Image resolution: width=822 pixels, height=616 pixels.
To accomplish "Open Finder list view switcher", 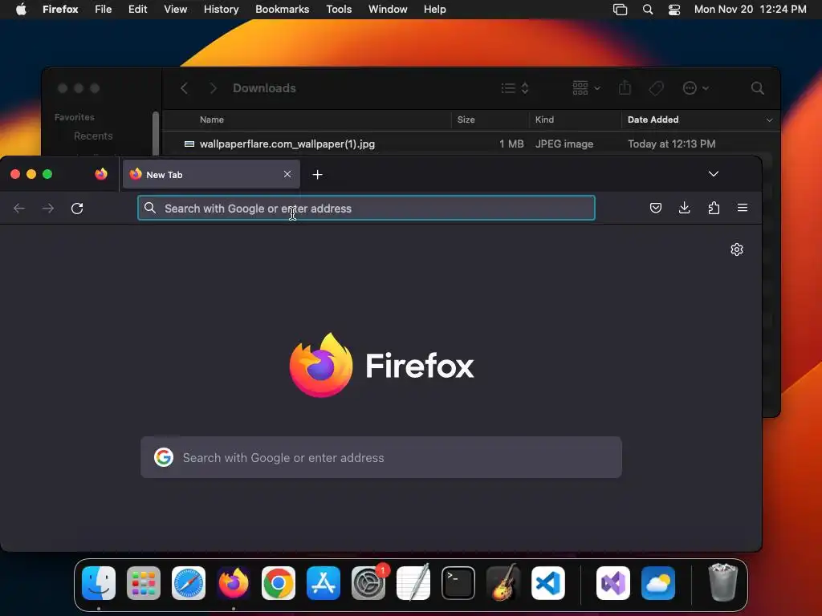I will [515, 88].
